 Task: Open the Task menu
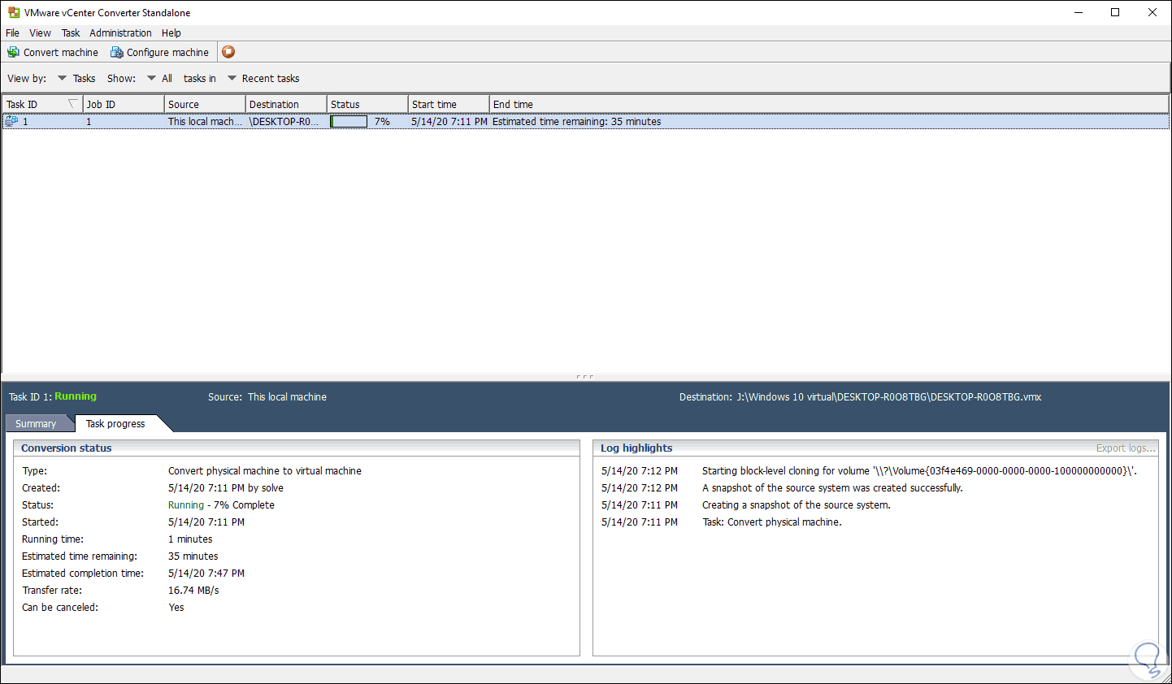[71, 33]
